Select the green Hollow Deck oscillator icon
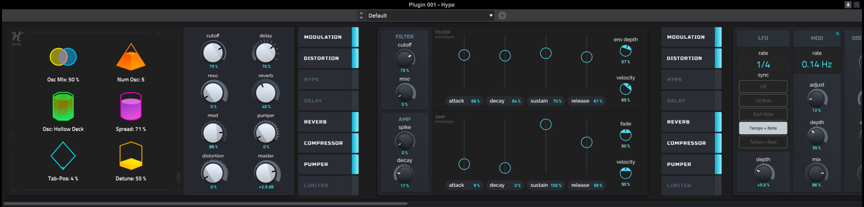This screenshot has width=864, height=207. (63, 106)
